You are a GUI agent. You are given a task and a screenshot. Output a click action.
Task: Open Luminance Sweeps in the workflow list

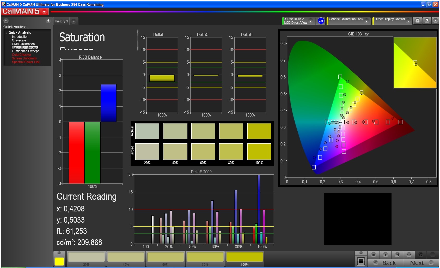[x=25, y=51]
